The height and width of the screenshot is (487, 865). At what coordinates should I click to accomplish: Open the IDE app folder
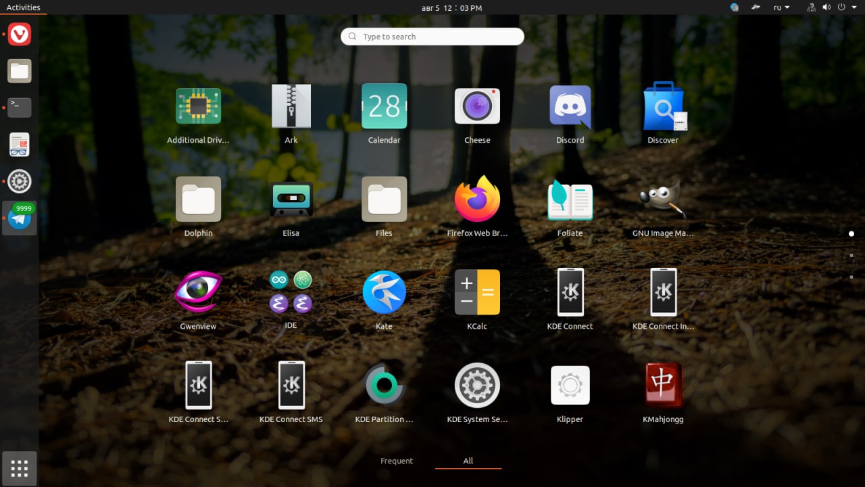click(x=291, y=299)
